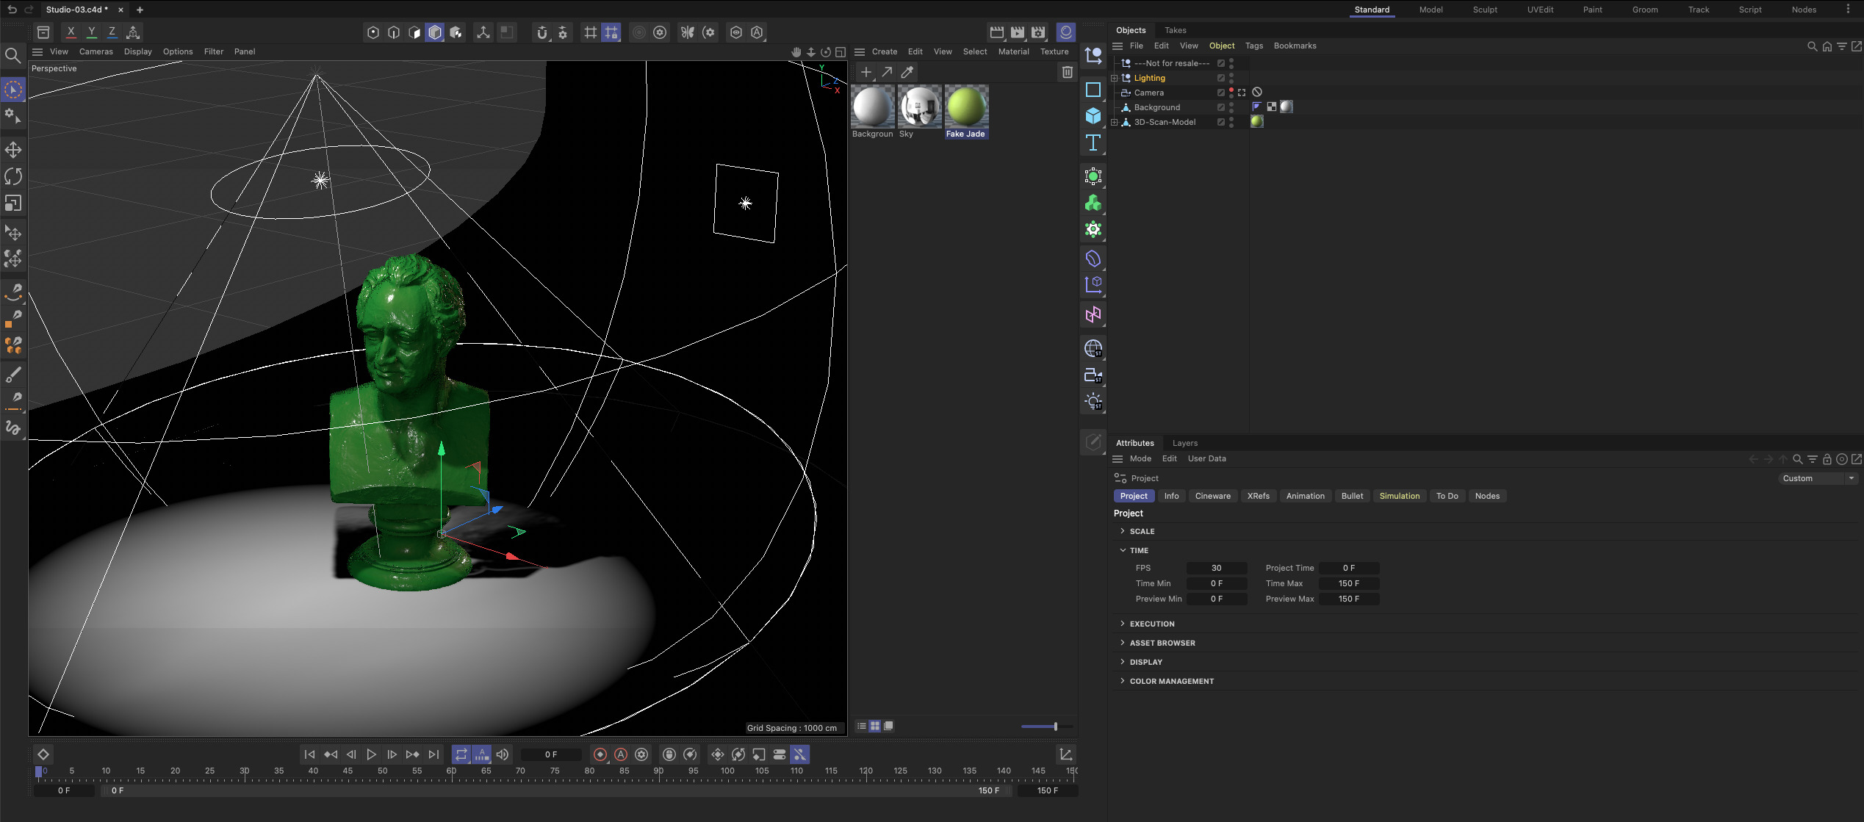Click Record Active Objects button
Image resolution: width=1864 pixels, height=822 pixels.
[x=600, y=754]
